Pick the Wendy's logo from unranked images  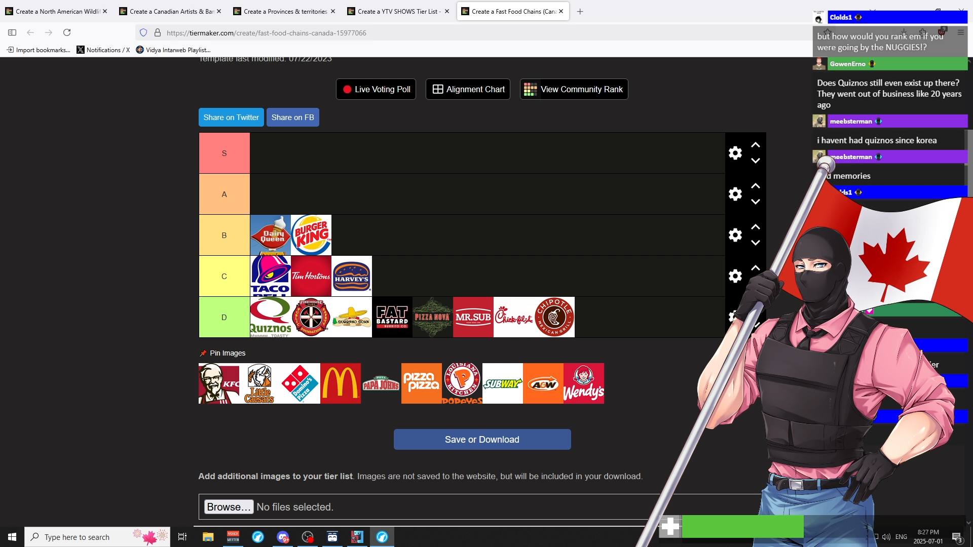(584, 383)
